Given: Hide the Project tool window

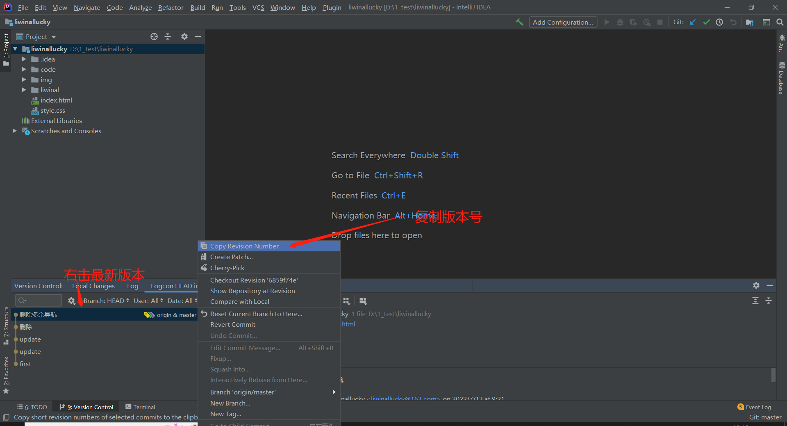Looking at the screenshot, I should point(198,36).
